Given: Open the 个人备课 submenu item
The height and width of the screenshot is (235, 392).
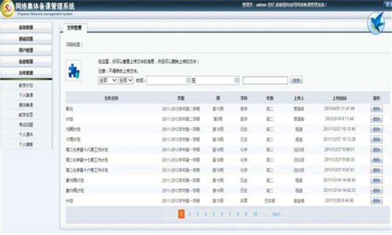Looking at the screenshot, I should coord(26,95).
